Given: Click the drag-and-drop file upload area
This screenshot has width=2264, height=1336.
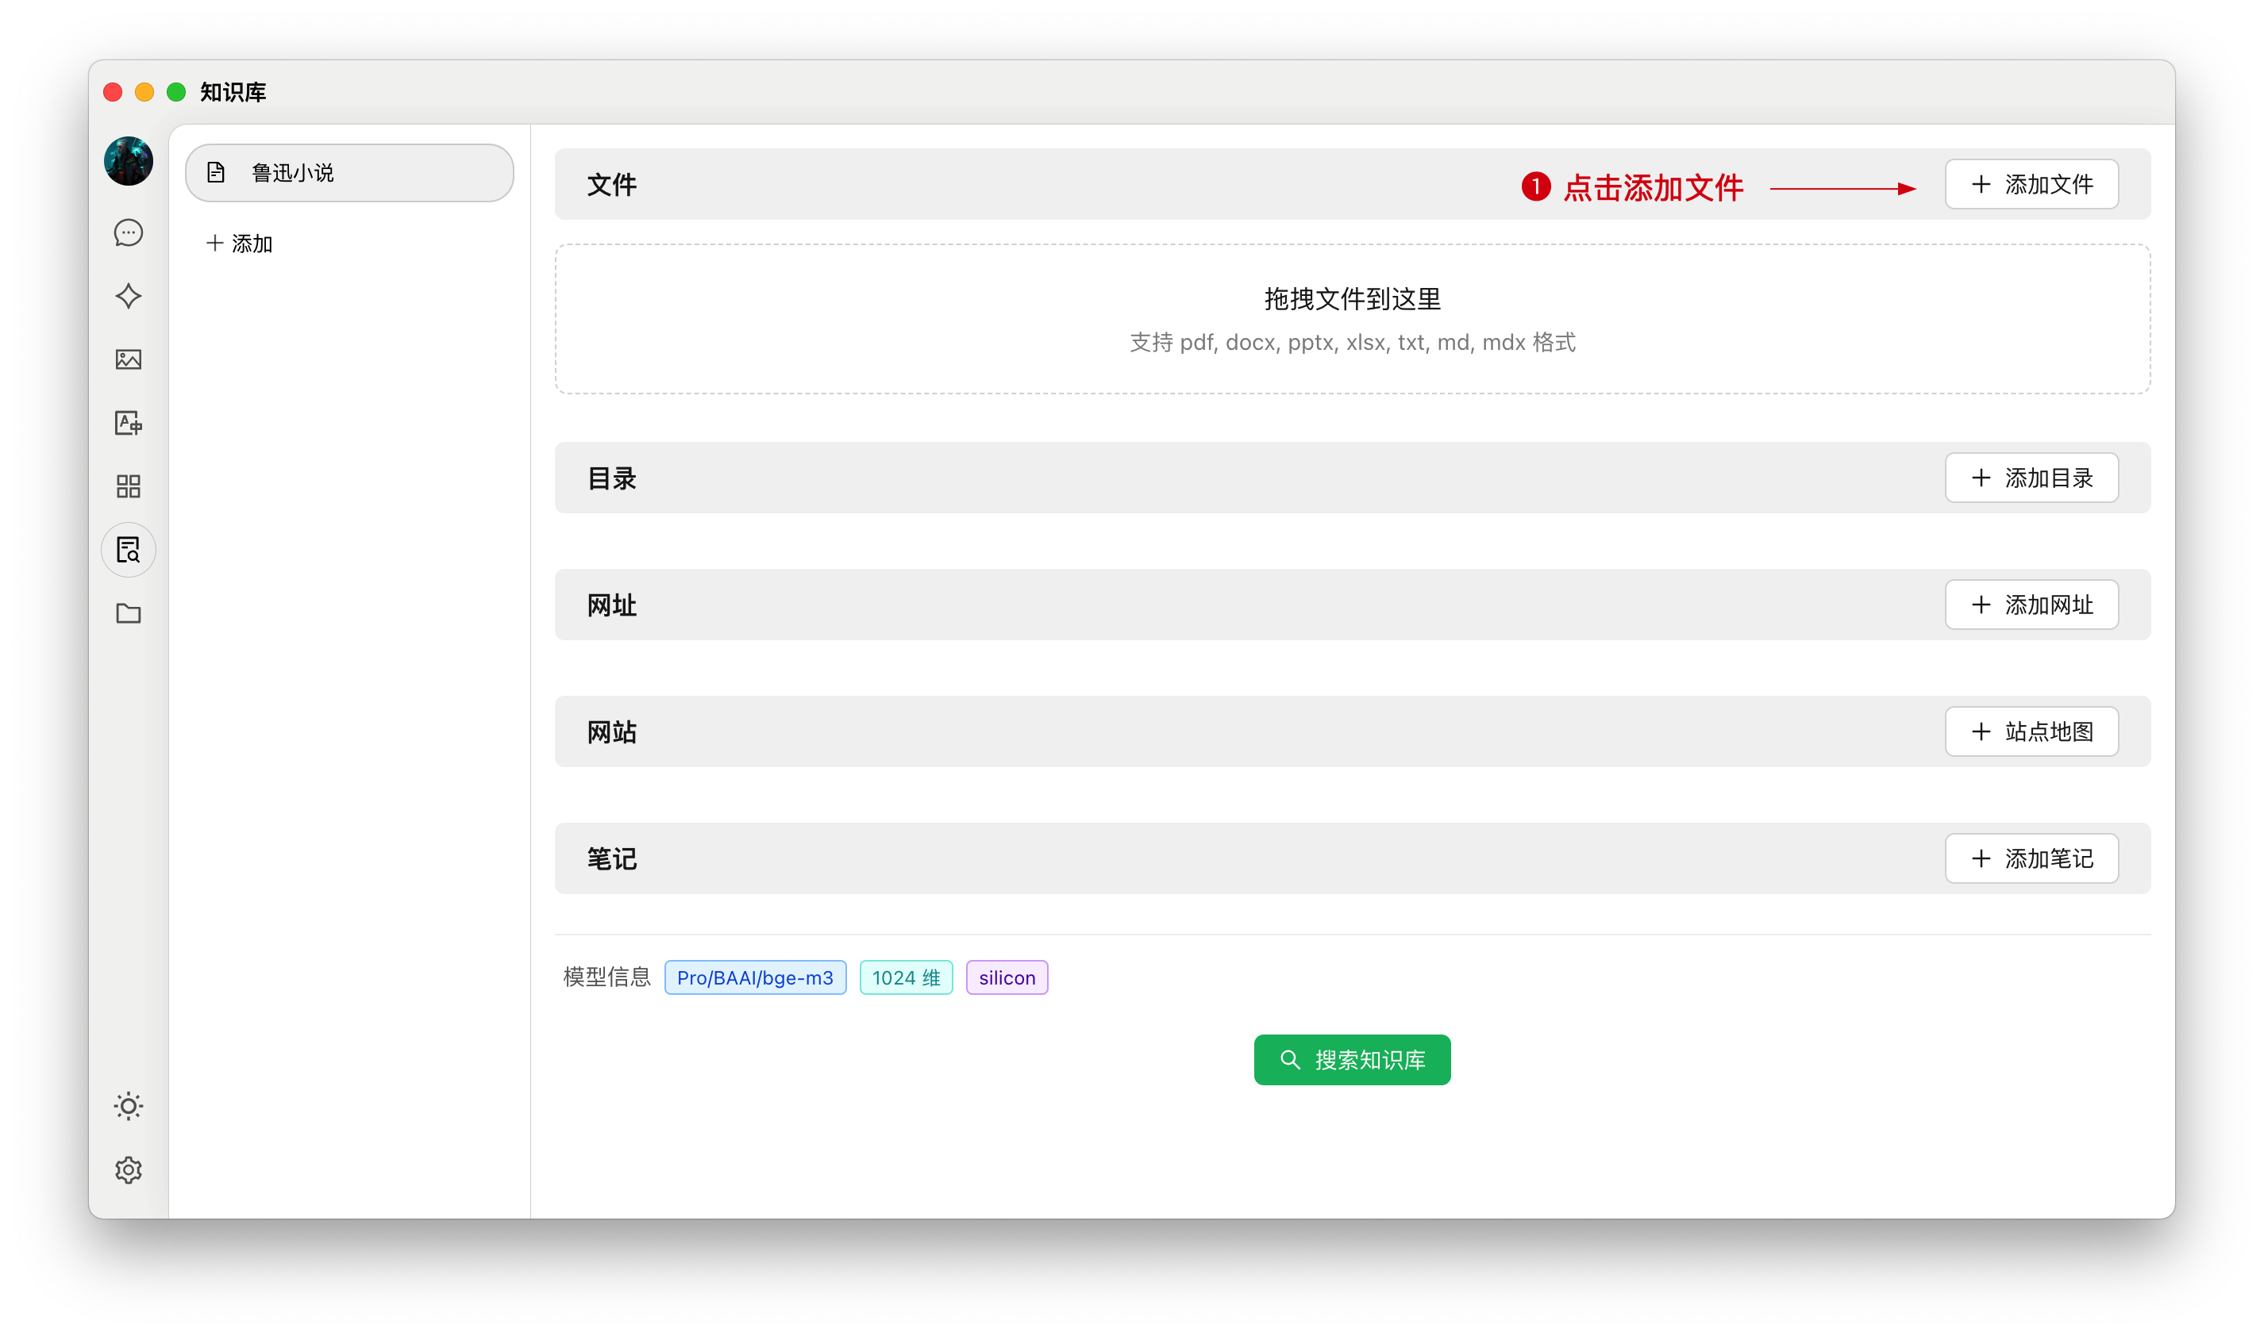Looking at the screenshot, I should [x=1352, y=319].
